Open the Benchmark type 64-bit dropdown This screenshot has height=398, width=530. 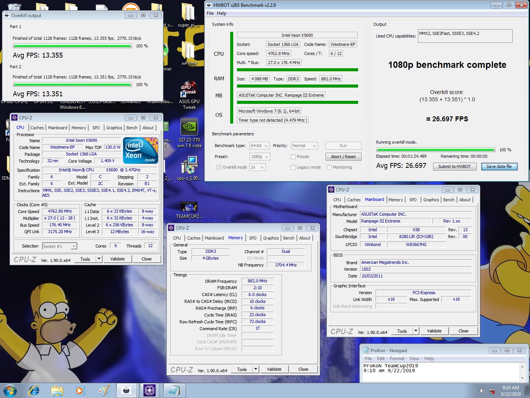pos(259,146)
